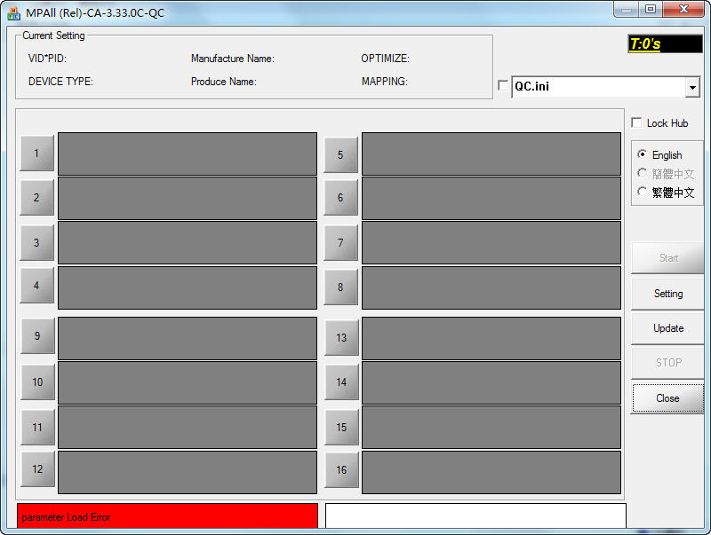Click port 9 slot button

pyautogui.click(x=37, y=336)
